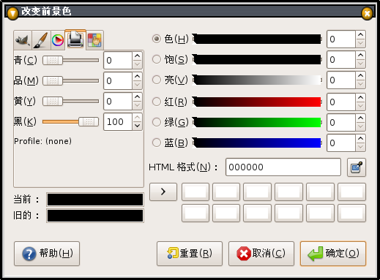The image size is (380, 280).
Task: Click the Black (K) slider handle
Action: (89, 121)
